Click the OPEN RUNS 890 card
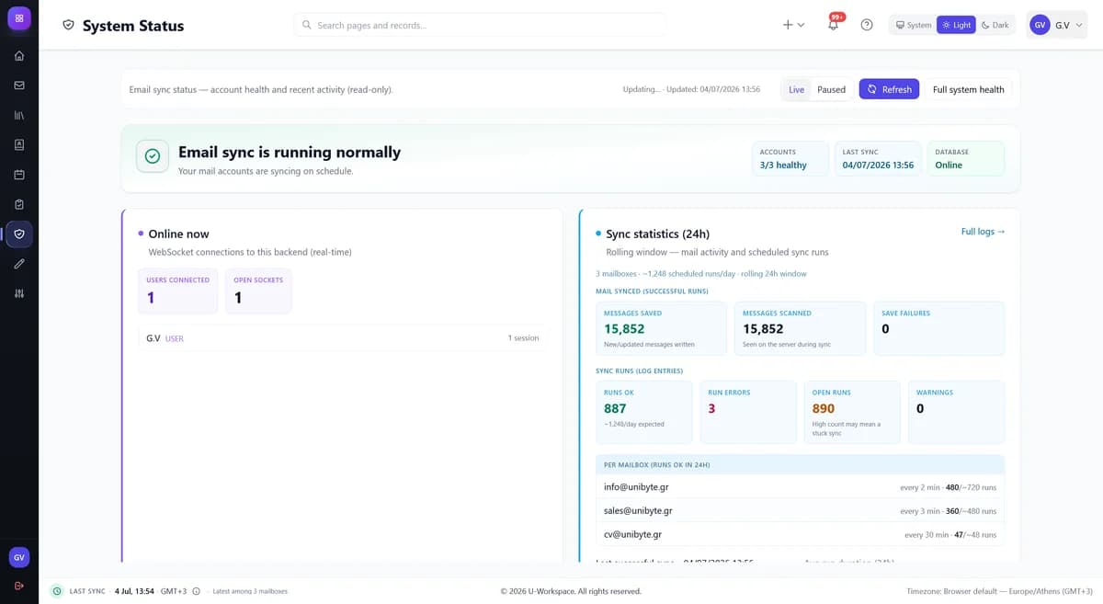Image resolution: width=1103 pixels, height=604 pixels. 852,413
